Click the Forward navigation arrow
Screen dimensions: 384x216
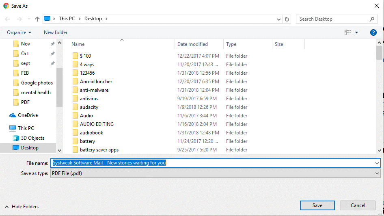[19, 19]
